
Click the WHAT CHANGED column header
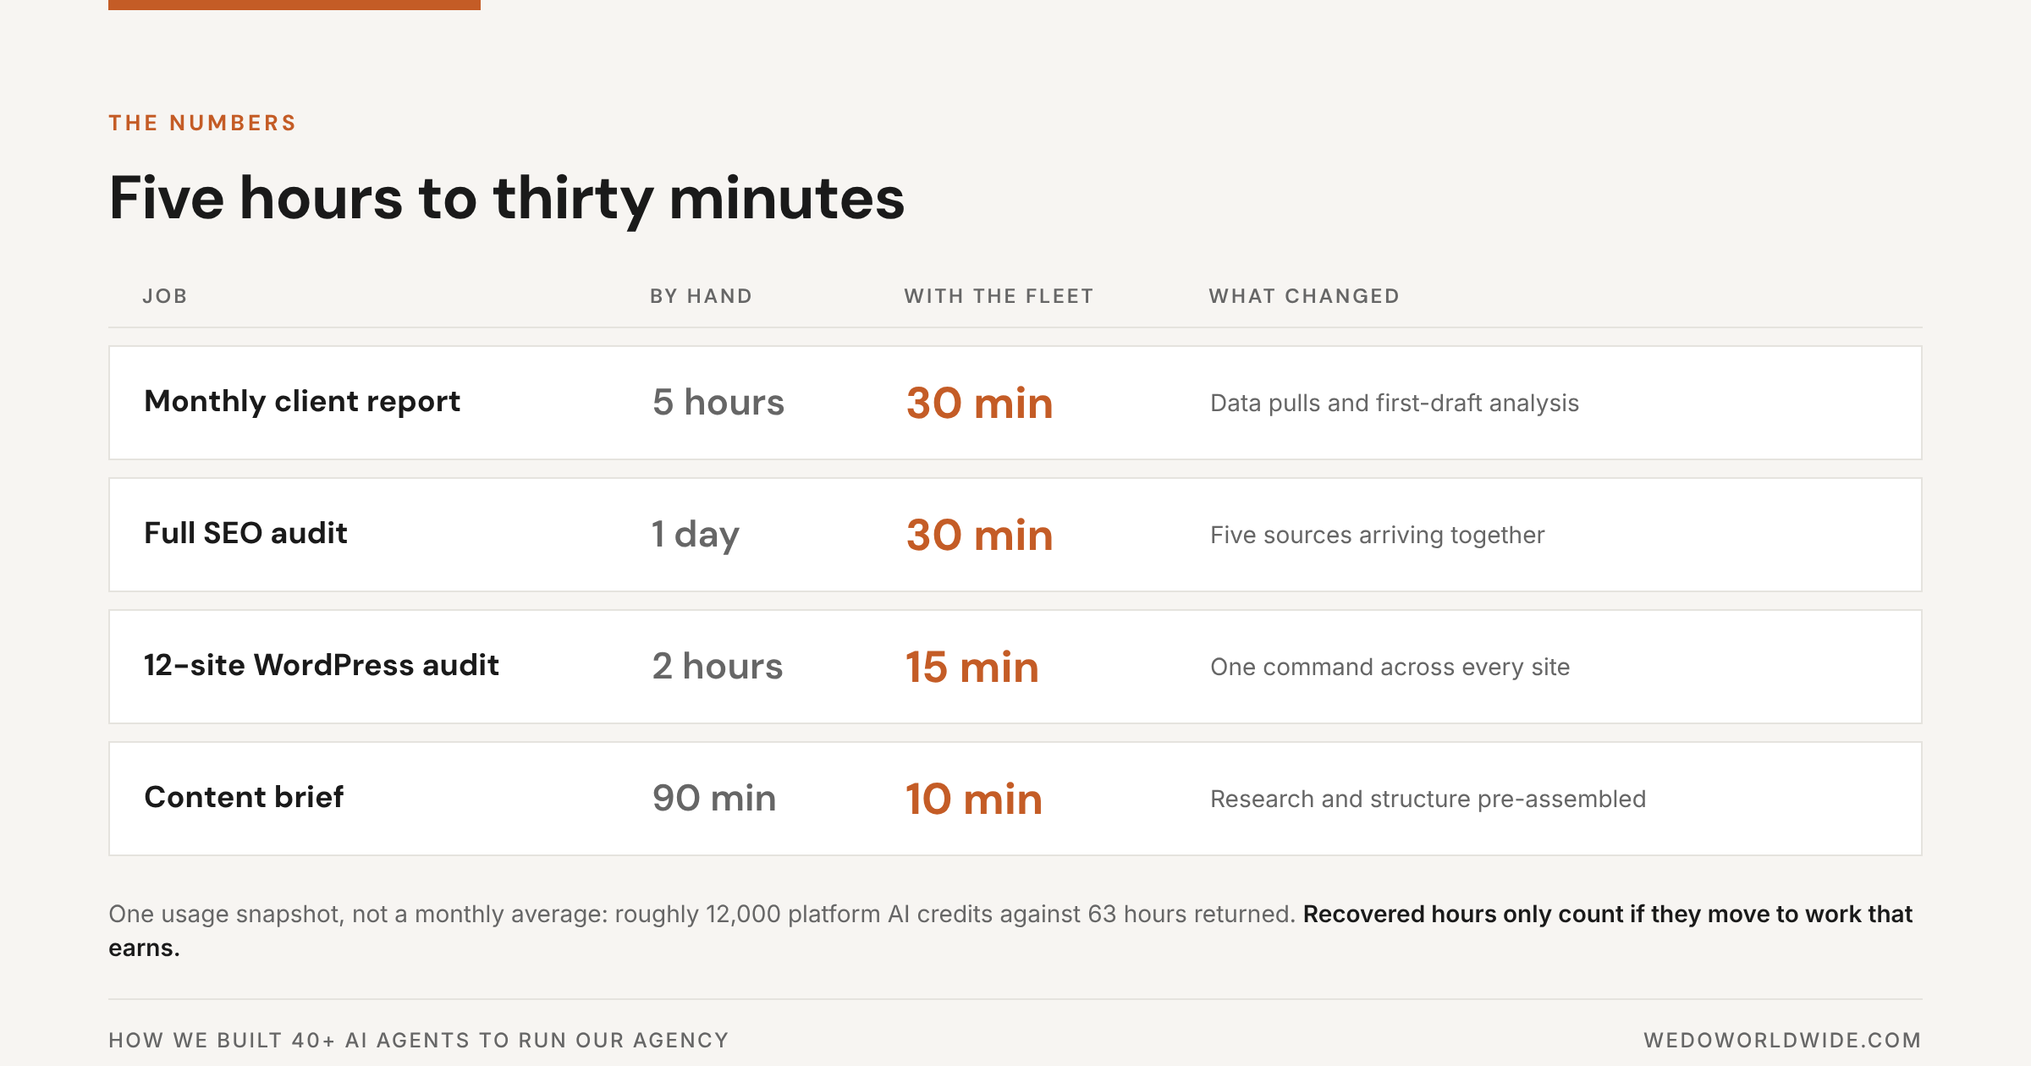(x=1304, y=296)
